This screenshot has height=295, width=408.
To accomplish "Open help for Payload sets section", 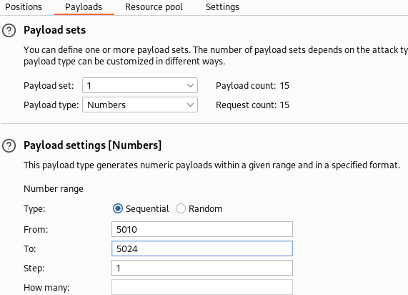I will click(x=9, y=31).
